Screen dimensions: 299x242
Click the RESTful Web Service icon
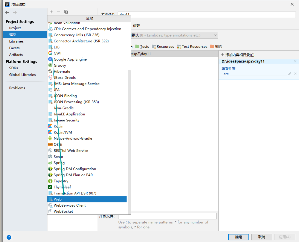50,151
